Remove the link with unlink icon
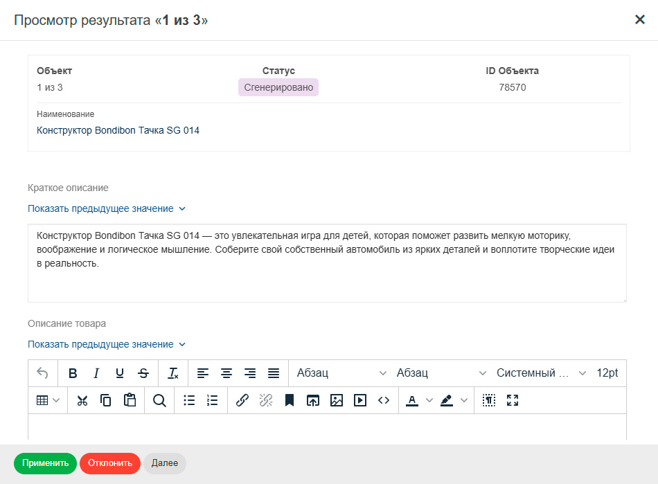Viewport: 658px width, 484px height. tap(266, 400)
